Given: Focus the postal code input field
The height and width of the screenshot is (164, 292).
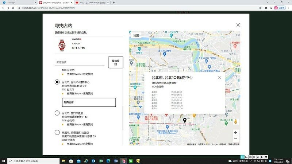Looking at the screenshot, I should pos(80,62).
